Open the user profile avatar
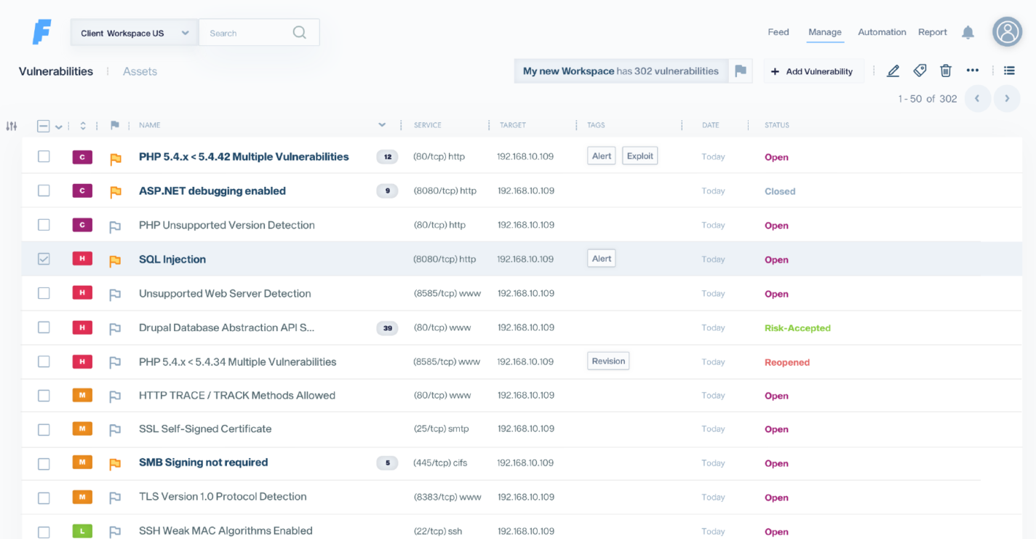Screen dimensions: 1036x539 tap(1007, 32)
